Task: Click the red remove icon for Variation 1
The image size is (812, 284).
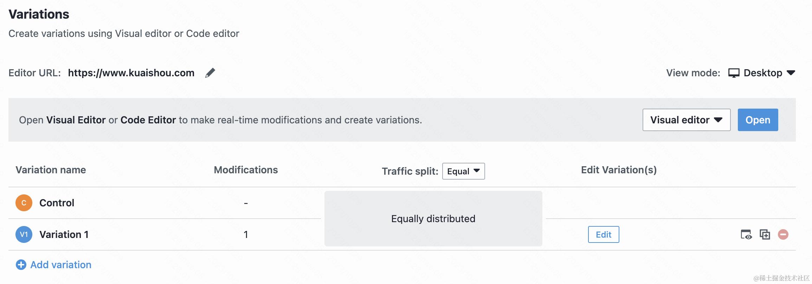Action: pyautogui.click(x=783, y=234)
